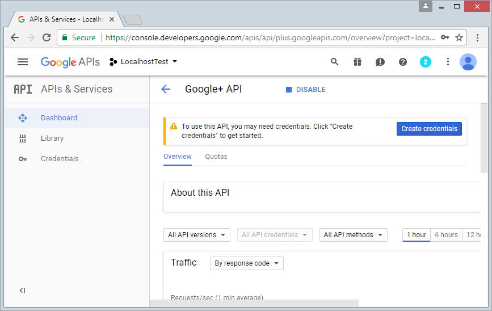Open the notifications badge showing 2
Screen dimensions: 492x311
pos(426,62)
